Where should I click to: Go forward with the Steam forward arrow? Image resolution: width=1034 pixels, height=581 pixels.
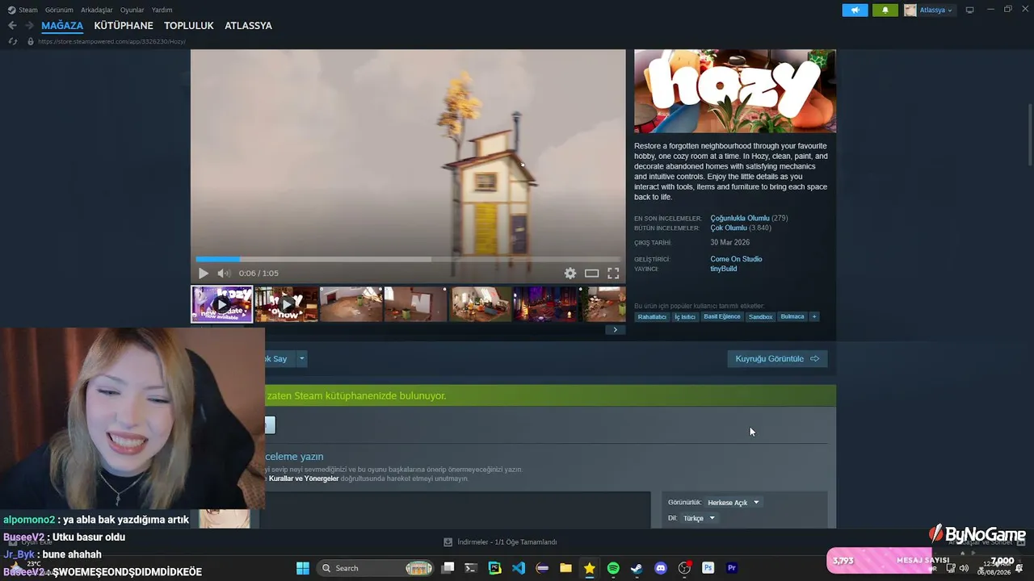coord(29,26)
